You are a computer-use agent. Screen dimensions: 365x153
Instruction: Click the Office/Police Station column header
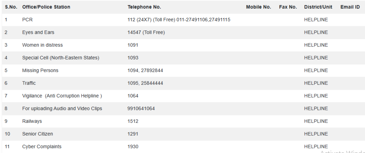click(x=46, y=7)
